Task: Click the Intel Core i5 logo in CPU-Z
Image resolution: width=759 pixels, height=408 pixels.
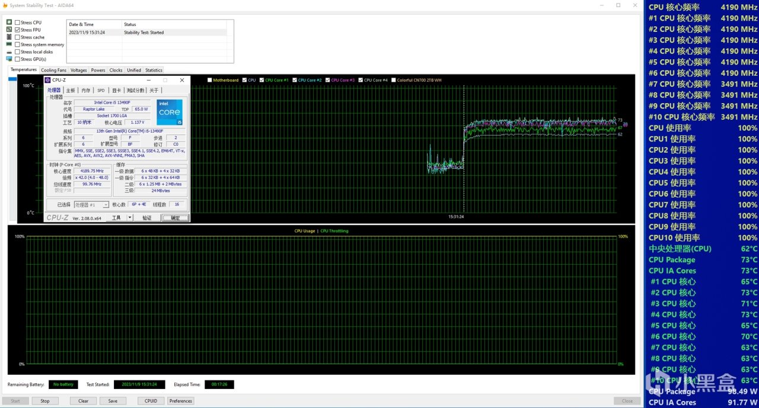Action: 170,112
